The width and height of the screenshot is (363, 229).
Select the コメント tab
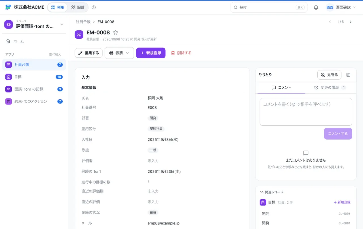[x=281, y=88]
